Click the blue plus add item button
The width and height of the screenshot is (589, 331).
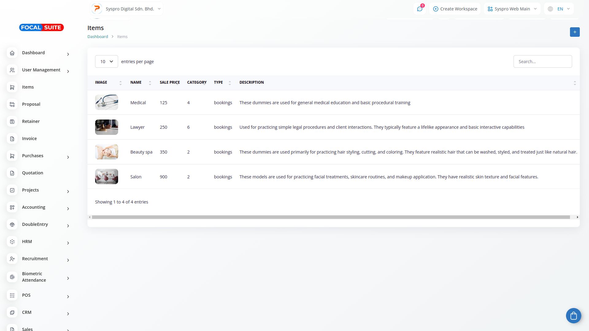[575, 32]
